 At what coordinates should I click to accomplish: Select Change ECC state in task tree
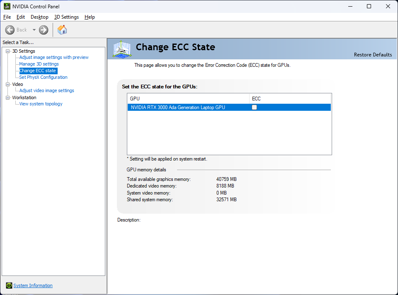[38, 71]
